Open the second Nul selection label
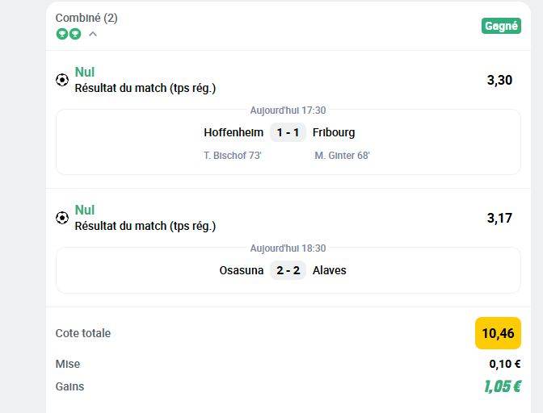543x413 pixels. coord(85,210)
